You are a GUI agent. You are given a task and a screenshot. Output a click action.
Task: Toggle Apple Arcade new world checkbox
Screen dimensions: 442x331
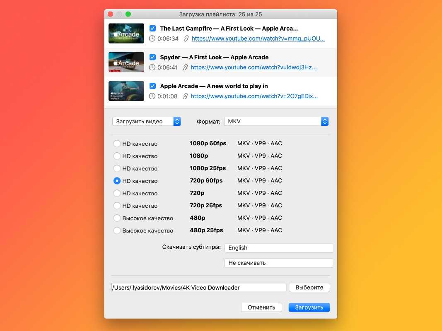click(x=152, y=86)
